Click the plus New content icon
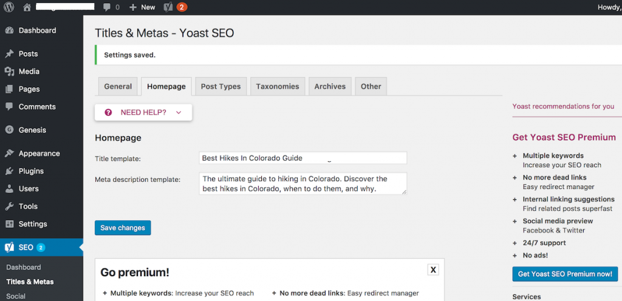 click(x=133, y=7)
